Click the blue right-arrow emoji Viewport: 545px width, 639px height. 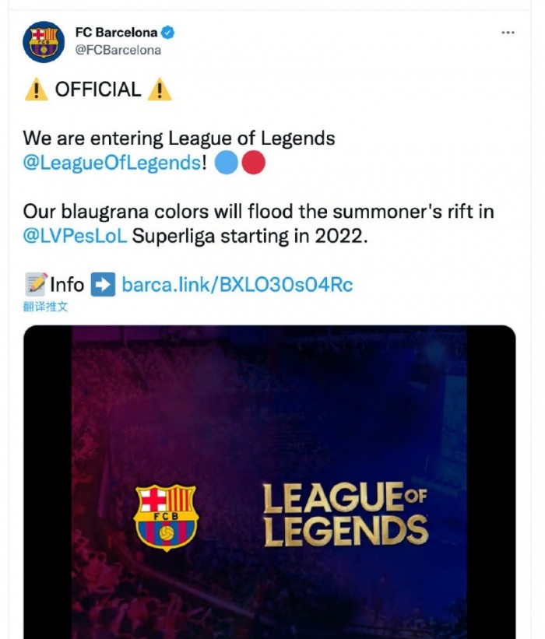[x=103, y=284]
